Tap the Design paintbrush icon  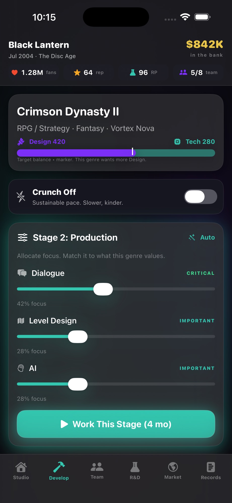coord(21,142)
